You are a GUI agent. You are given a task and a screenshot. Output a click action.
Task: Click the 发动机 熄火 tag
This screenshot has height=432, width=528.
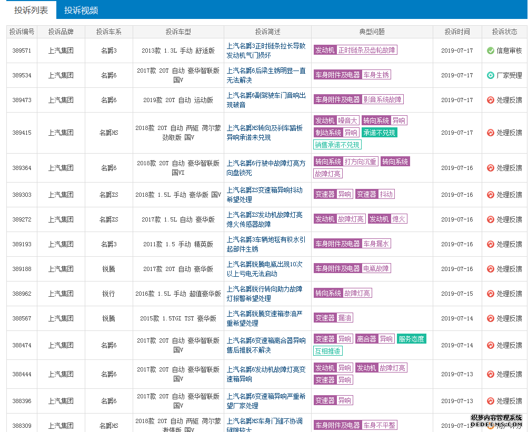click(x=387, y=219)
